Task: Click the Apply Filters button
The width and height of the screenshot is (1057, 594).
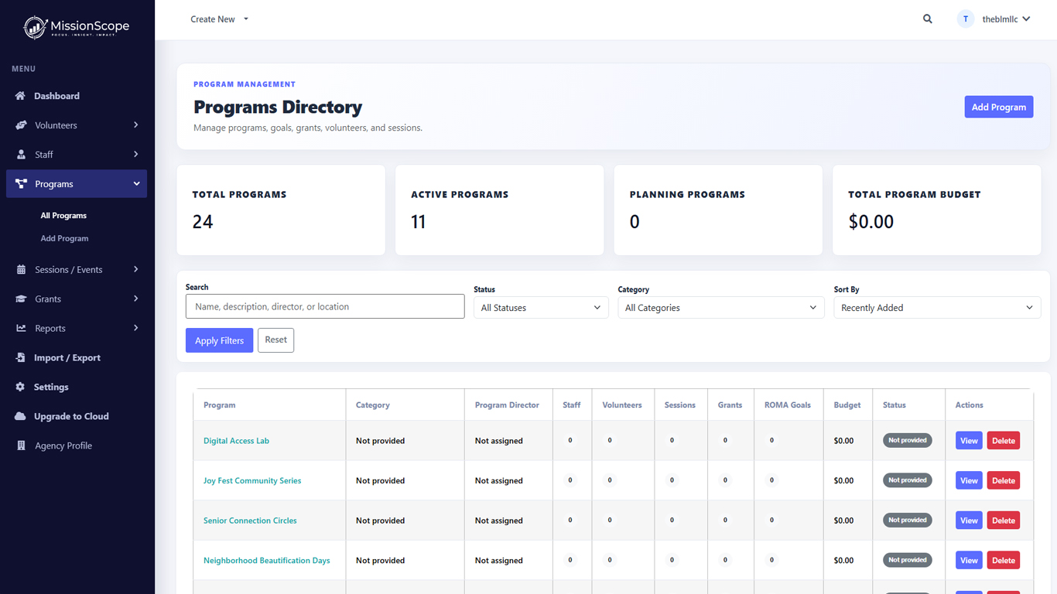Action: point(219,340)
